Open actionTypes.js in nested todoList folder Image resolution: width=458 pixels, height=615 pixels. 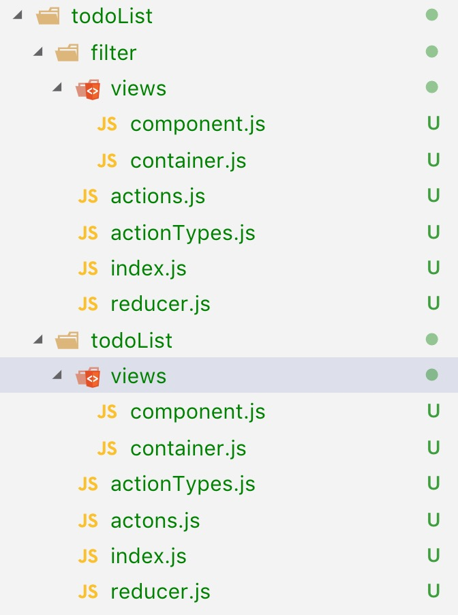click(183, 484)
